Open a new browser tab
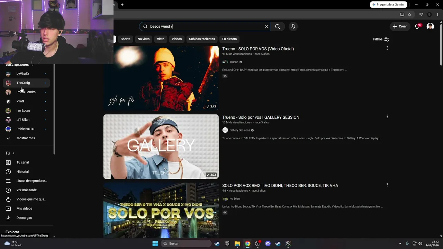Image resolution: width=443 pixels, height=249 pixels. (x=122, y=4)
